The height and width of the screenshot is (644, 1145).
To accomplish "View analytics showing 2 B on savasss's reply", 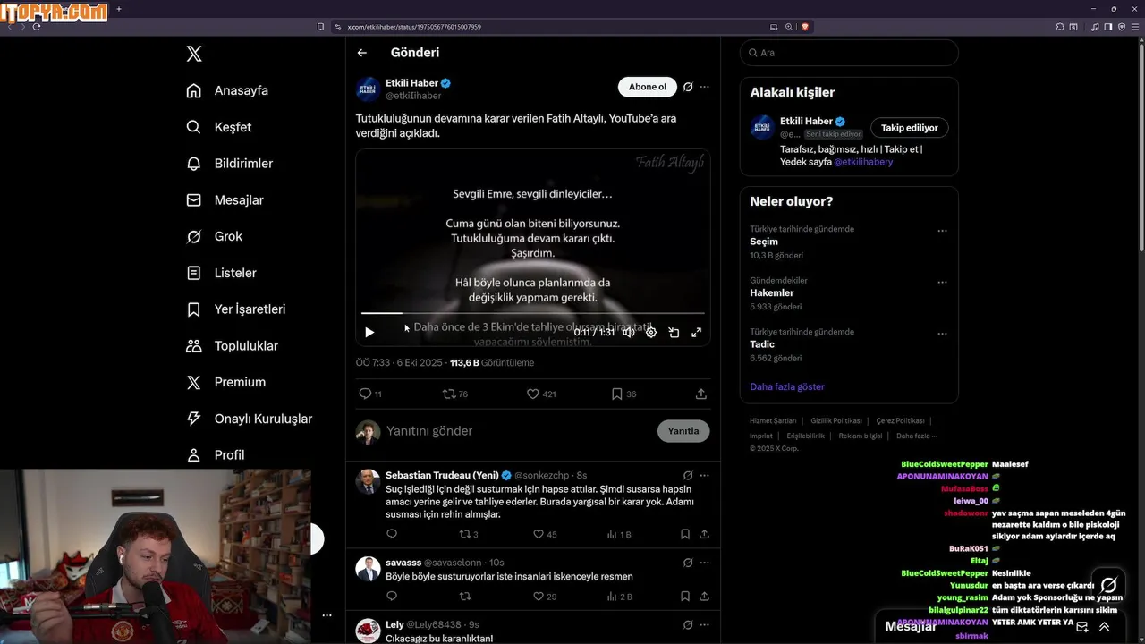I will pyautogui.click(x=619, y=597).
